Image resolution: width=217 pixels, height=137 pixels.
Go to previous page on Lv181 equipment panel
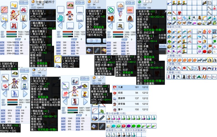pos(4,26)
